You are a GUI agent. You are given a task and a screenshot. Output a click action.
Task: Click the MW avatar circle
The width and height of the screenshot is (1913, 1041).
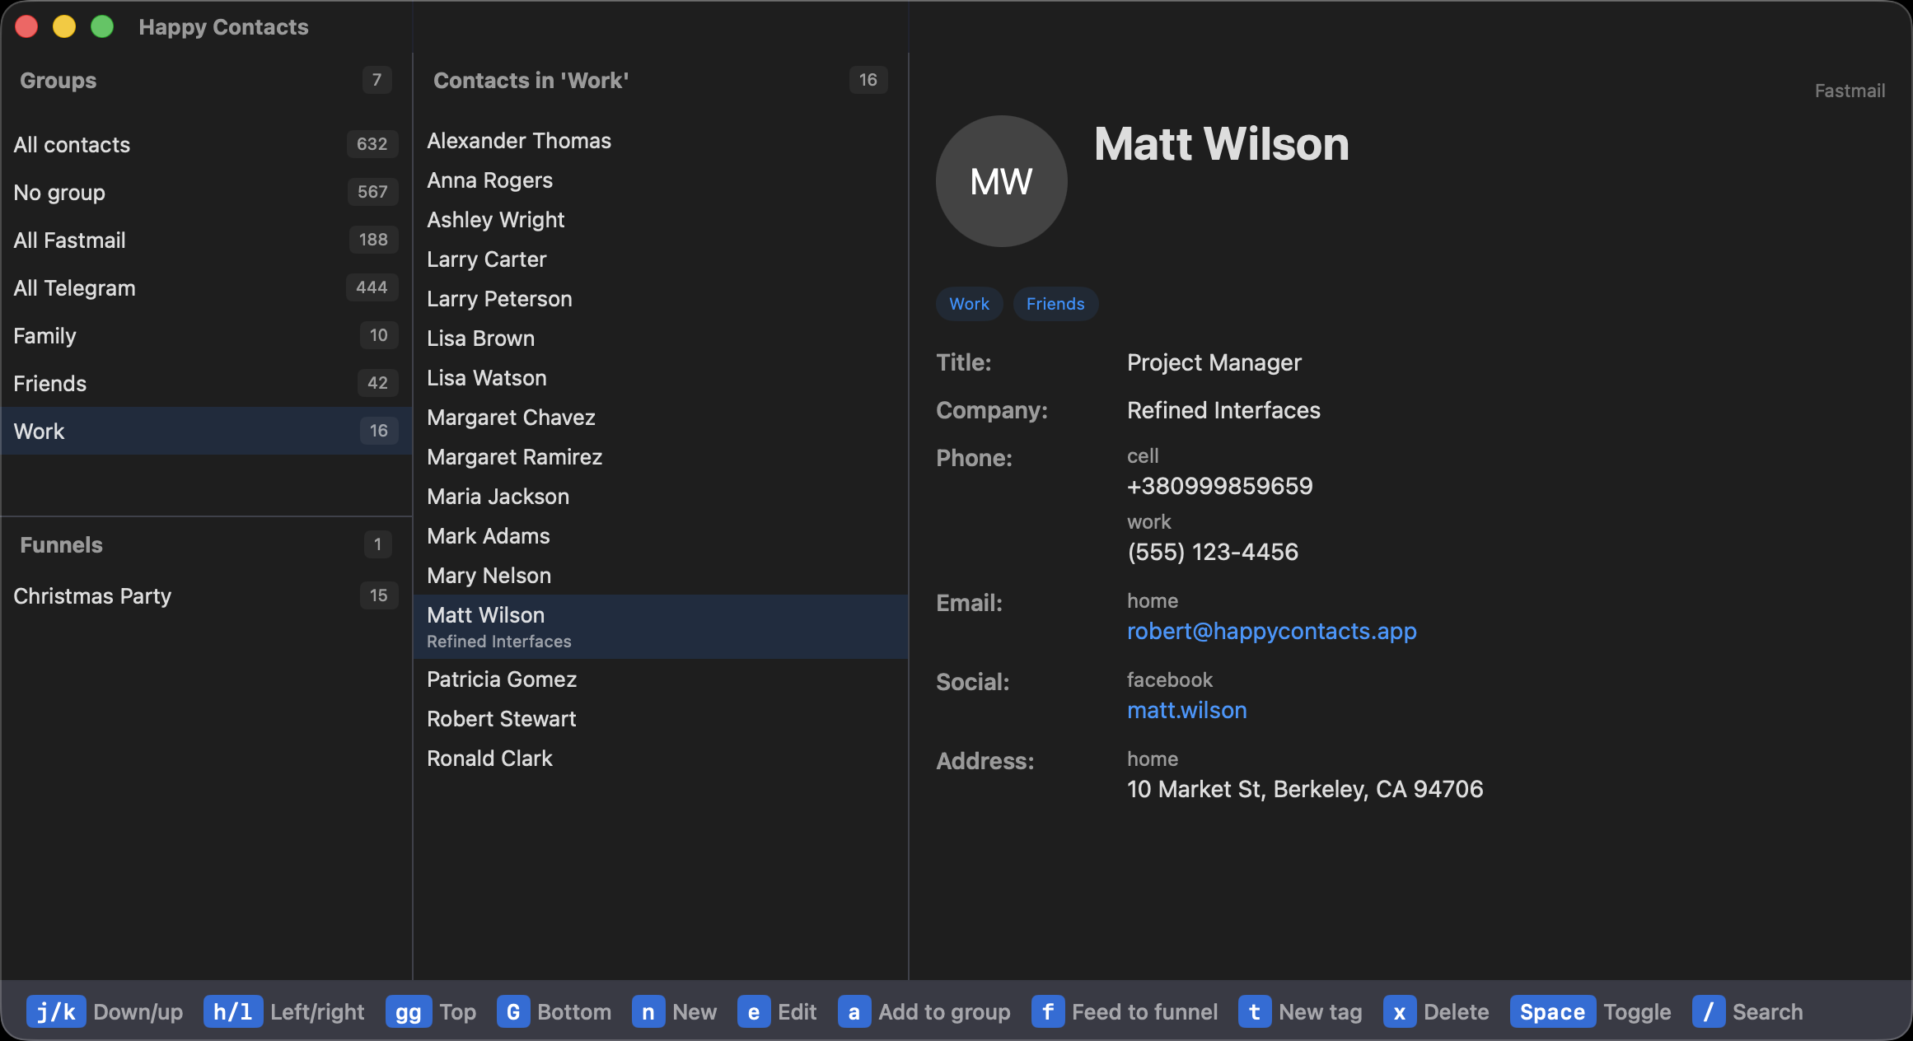[1001, 181]
